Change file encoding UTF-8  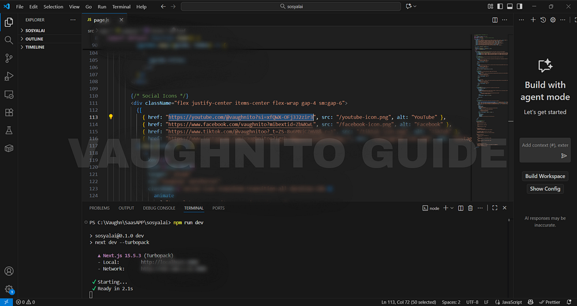pos(473,302)
